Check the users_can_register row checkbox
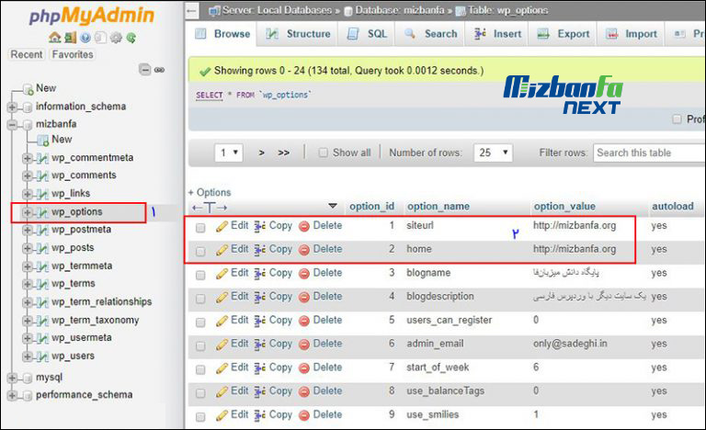Screen dimensions: 706x430 coord(200,322)
